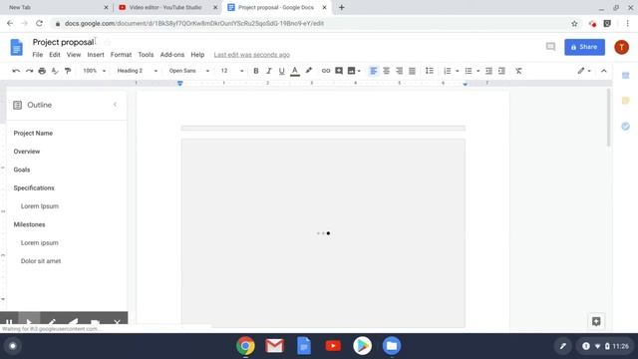This screenshot has width=638, height=359.
Task: Increase indent
Action: click(x=501, y=71)
